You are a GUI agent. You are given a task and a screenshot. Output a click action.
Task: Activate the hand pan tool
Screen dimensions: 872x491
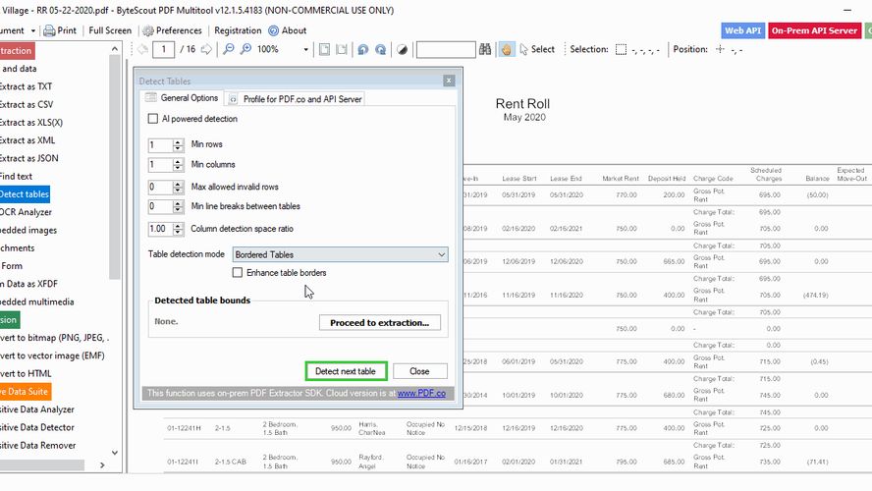coord(506,49)
